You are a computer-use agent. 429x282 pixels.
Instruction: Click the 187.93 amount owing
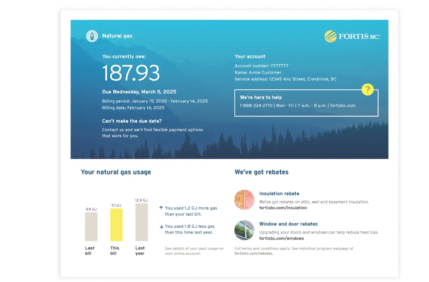pyautogui.click(x=131, y=73)
